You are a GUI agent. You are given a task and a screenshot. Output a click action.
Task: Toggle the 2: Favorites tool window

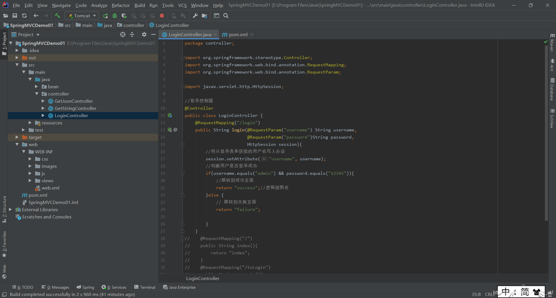tap(4, 244)
